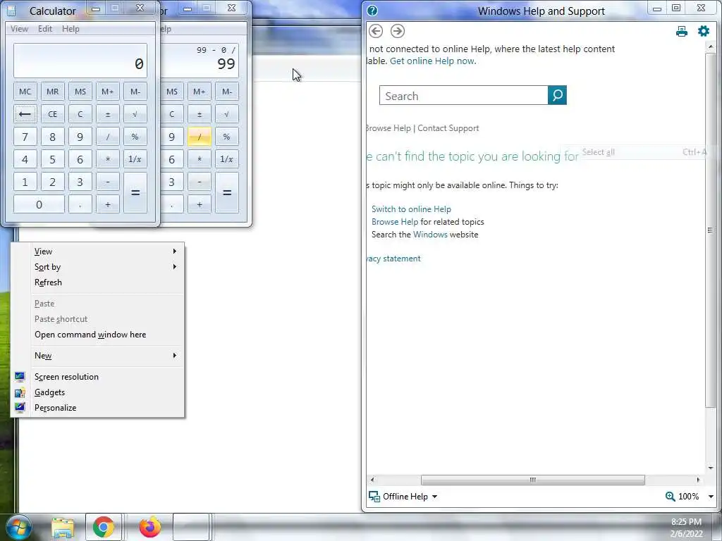Open Browse Help link near Contact Support
The width and height of the screenshot is (722, 541).
388,128
